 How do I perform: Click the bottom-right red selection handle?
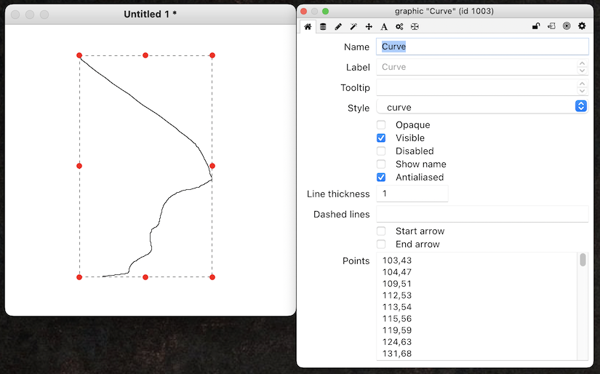[x=212, y=277]
